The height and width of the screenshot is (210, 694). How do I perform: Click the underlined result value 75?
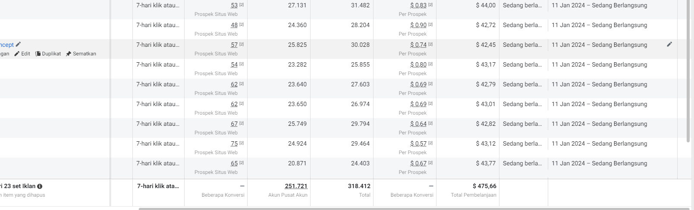click(234, 143)
